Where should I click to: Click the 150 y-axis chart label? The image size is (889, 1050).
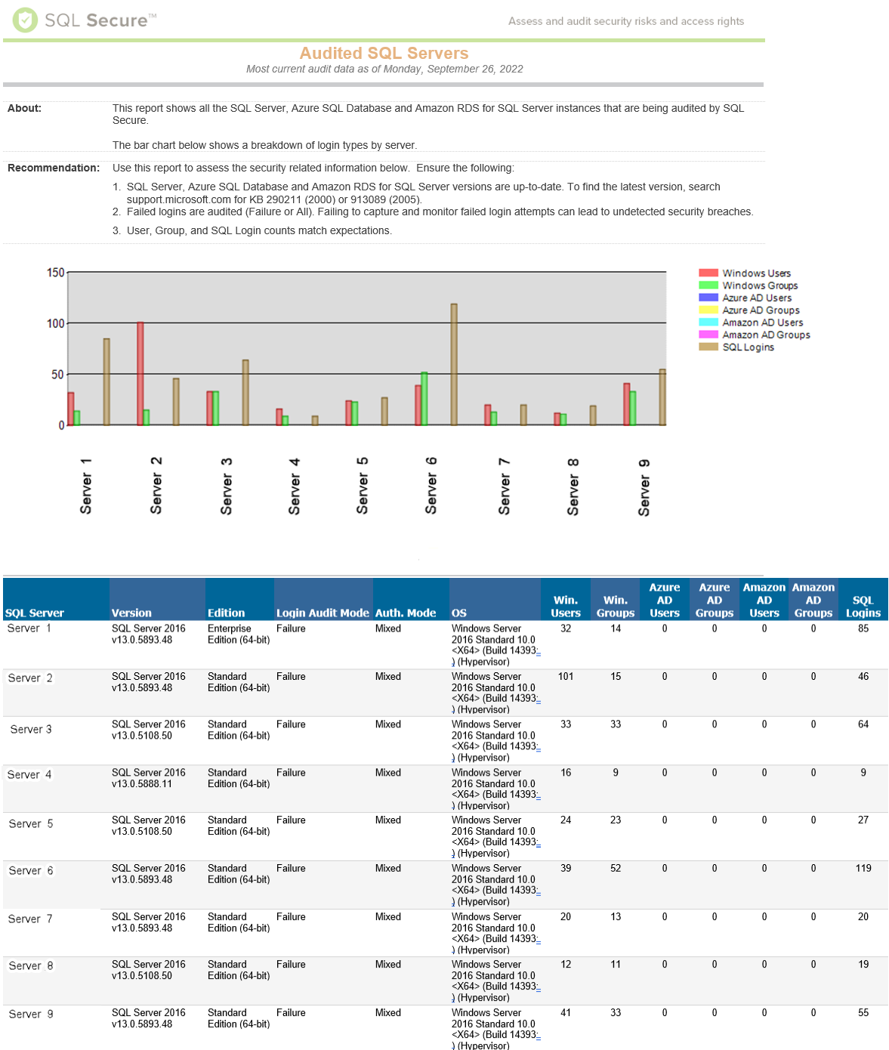[x=56, y=273]
